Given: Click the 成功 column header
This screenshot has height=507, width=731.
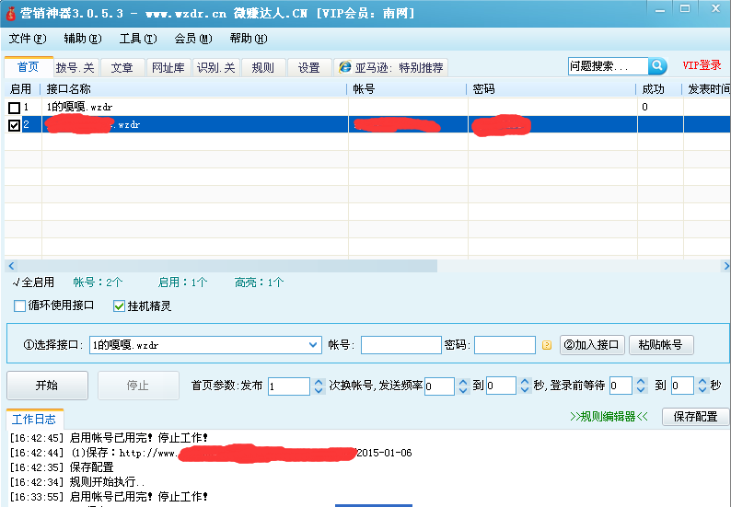Looking at the screenshot, I should (660, 89).
